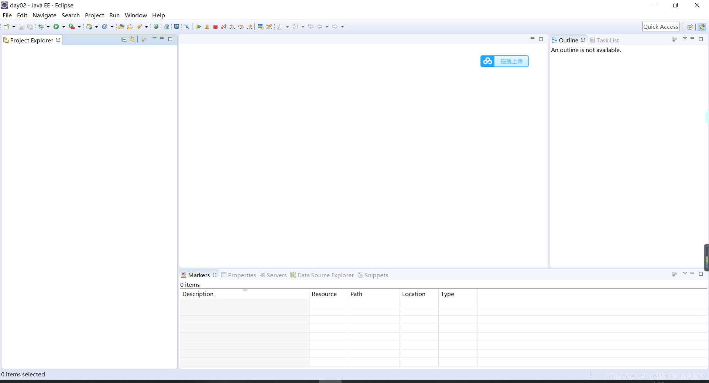Click the Back navigation arrow
Viewport: 709px width, 383px height.
[319, 27]
